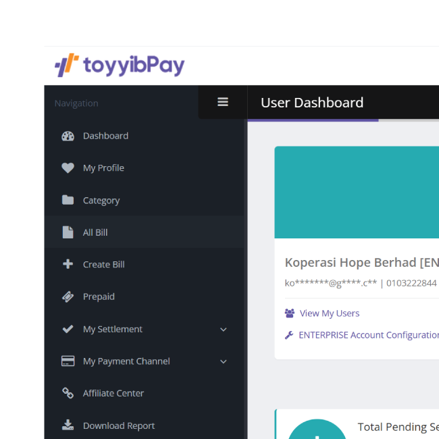439x439 pixels.
Task: Open the View My Users link
Action: pos(329,313)
